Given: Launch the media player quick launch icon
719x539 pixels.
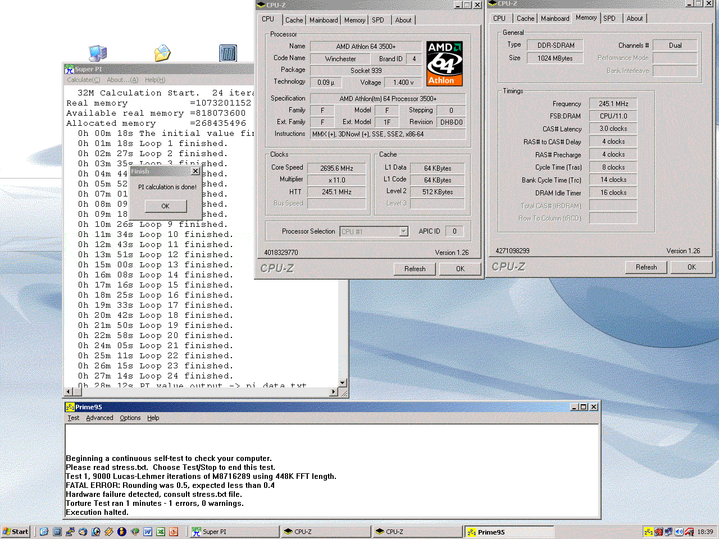Looking at the screenshot, I should (x=95, y=532).
